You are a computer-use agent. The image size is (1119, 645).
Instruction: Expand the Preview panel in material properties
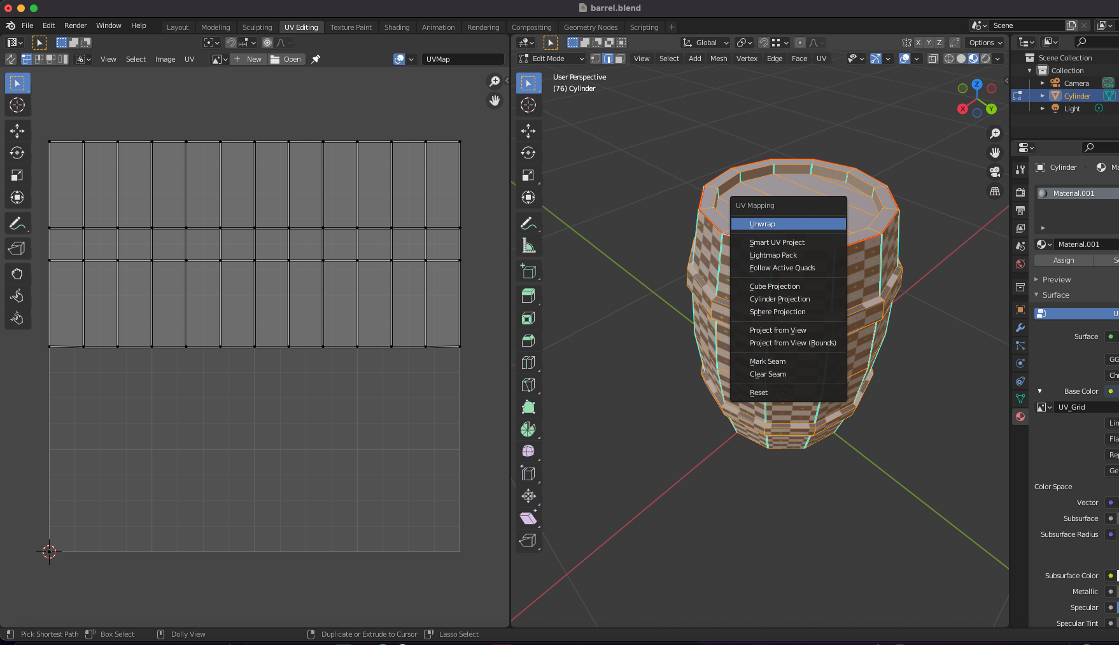(x=1056, y=279)
